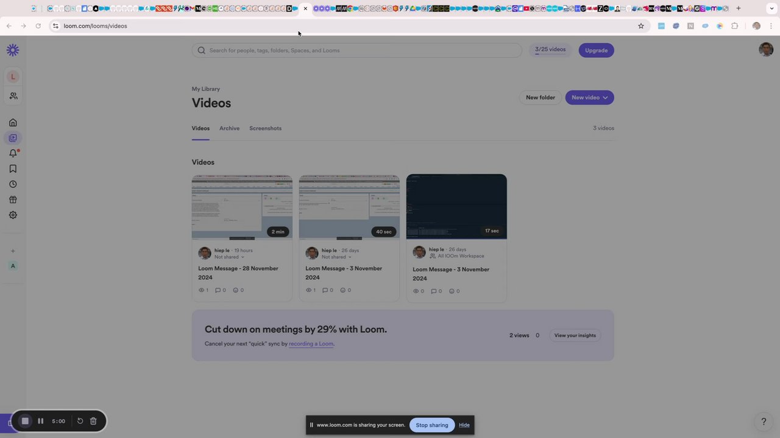Expand Not shared dropdown on 40 sec video
The width and height of the screenshot is (780, 438).
[x=336, y=257]
